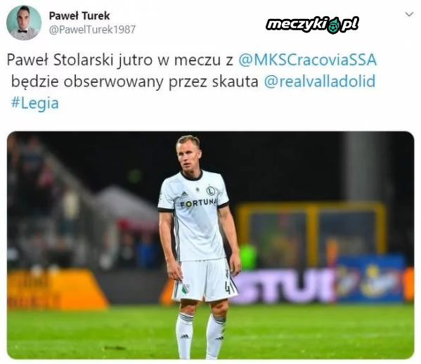The width and height of the screenshot is (421, 364).
Task: Open the attached player photo
Action: click(x=211, y=245)
